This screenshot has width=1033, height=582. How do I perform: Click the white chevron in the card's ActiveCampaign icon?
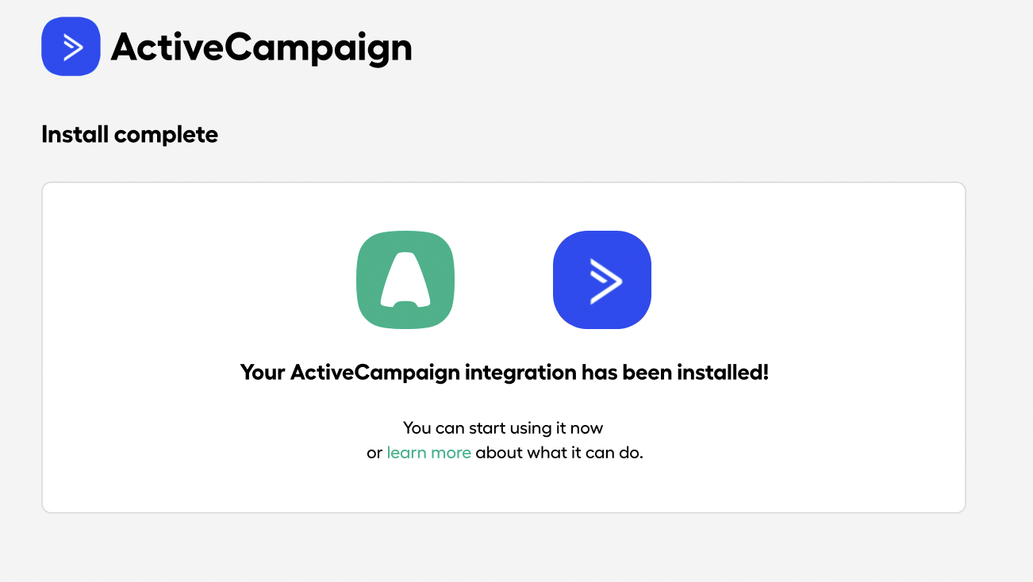606,280
